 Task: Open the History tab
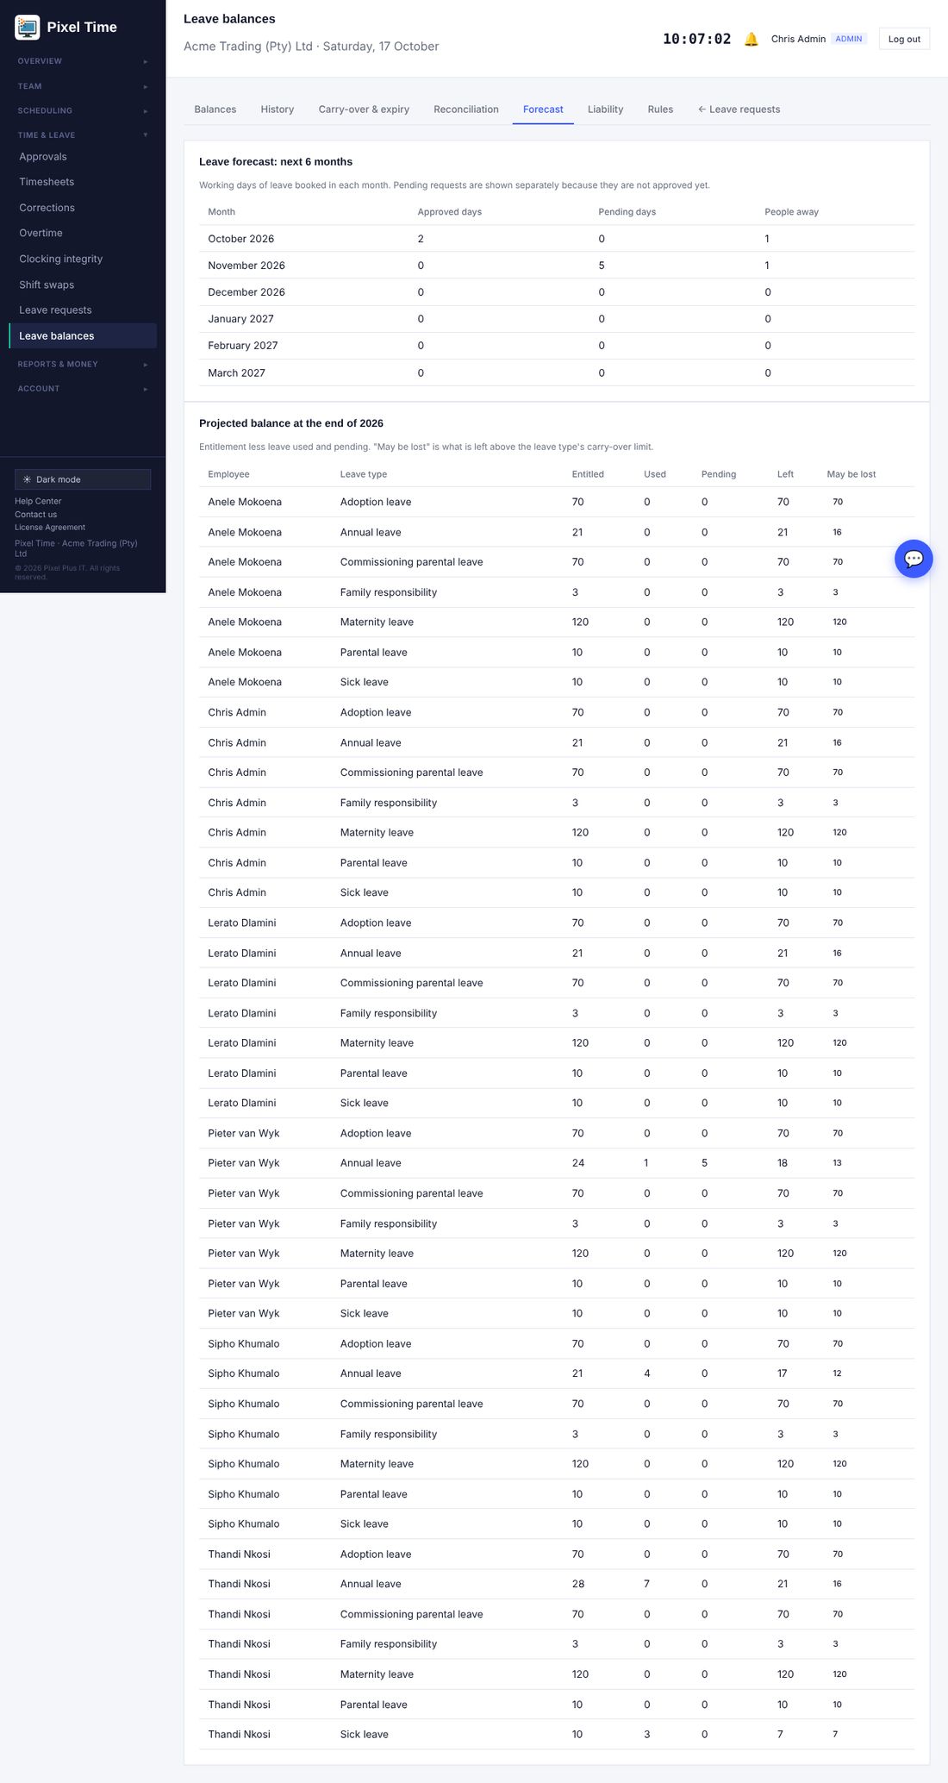(278, 109)
